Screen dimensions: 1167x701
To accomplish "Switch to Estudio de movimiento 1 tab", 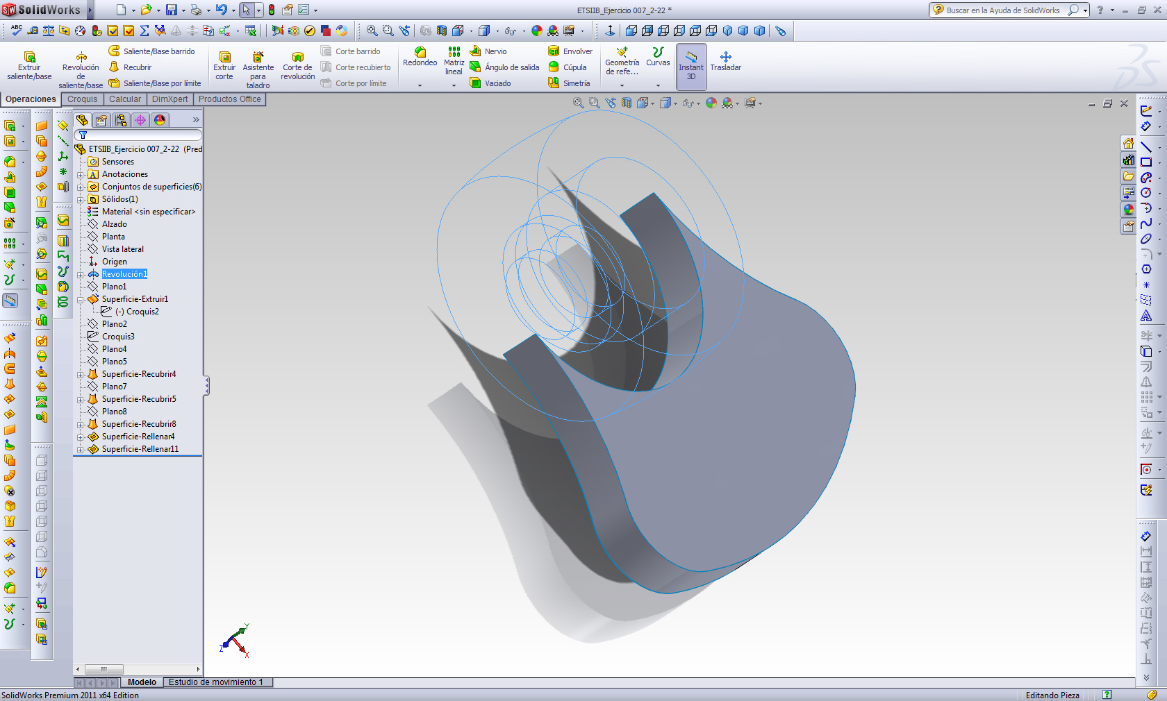I will point(216,682).
